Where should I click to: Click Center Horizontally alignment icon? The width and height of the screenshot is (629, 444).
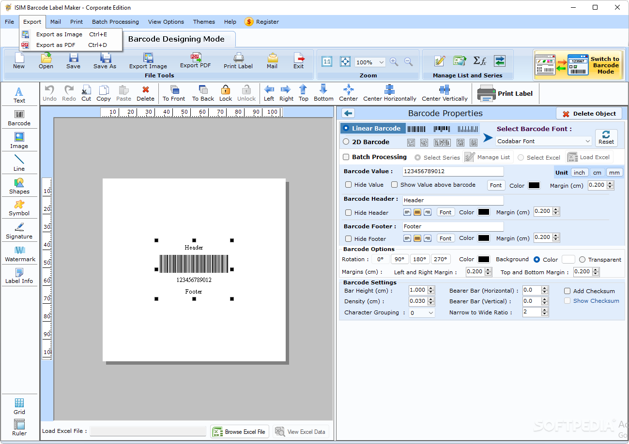[x=390, y=93]
